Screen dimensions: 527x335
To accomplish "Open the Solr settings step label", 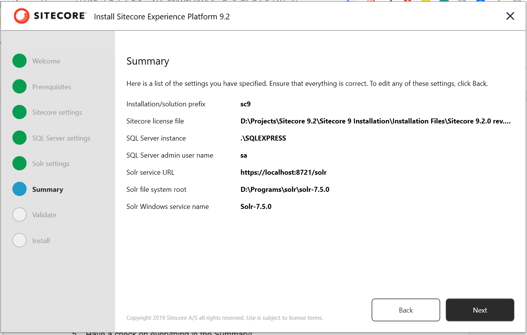I will coord(51,164).
